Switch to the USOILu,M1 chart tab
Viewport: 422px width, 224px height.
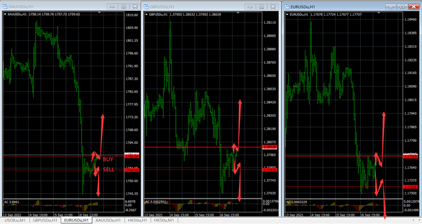click(x=15, y=221)
